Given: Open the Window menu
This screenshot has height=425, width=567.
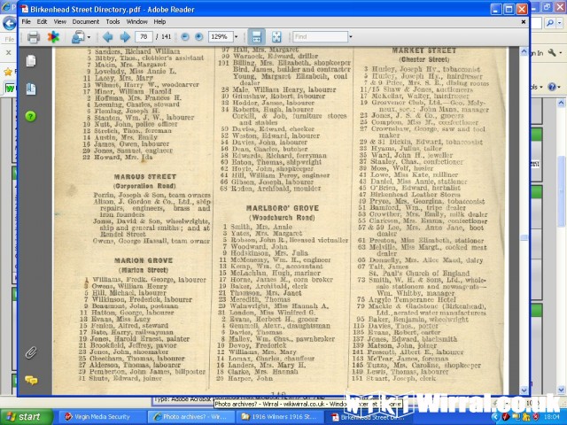Looking at the screenshot, I should click(x=136, y=21).
